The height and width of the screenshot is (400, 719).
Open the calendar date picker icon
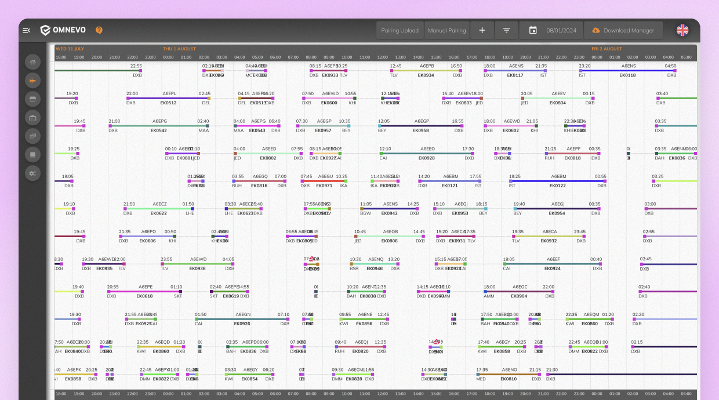click(533, 31)
